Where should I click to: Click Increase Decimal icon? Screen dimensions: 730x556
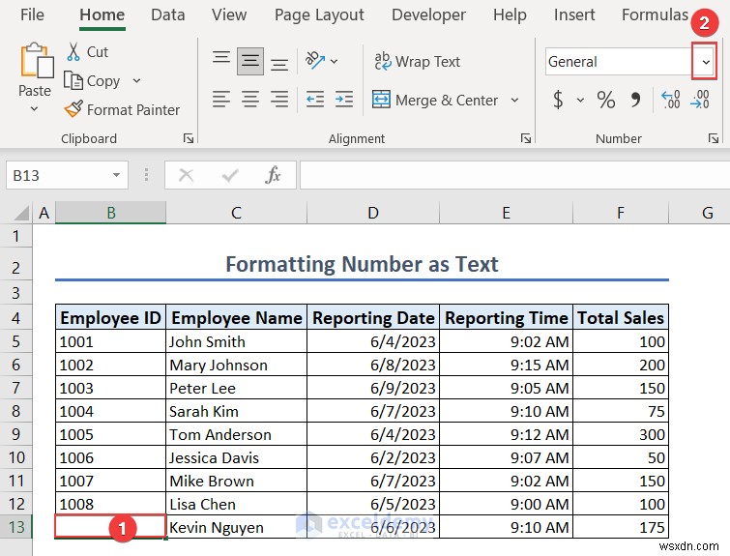(670, 100)
